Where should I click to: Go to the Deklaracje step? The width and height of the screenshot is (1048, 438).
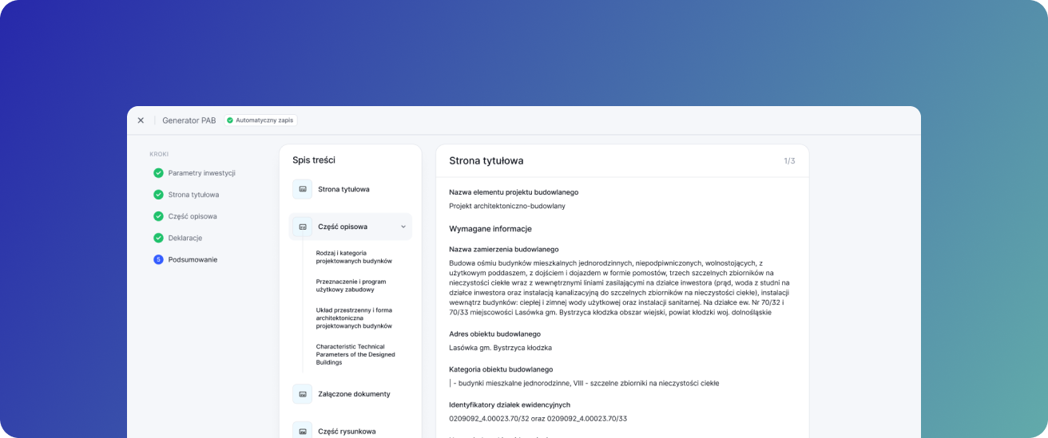tap(185, 238)
